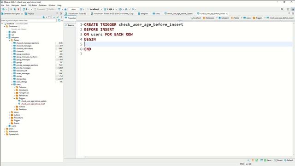Select check_user_age_before_update trigger in tree
The image size is (295, 166).
[34, 101]
